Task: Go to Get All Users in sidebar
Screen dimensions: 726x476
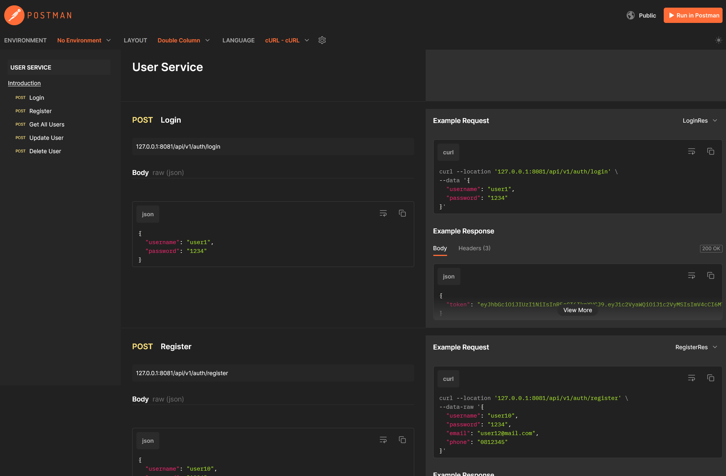Action: tap(47, 125)
